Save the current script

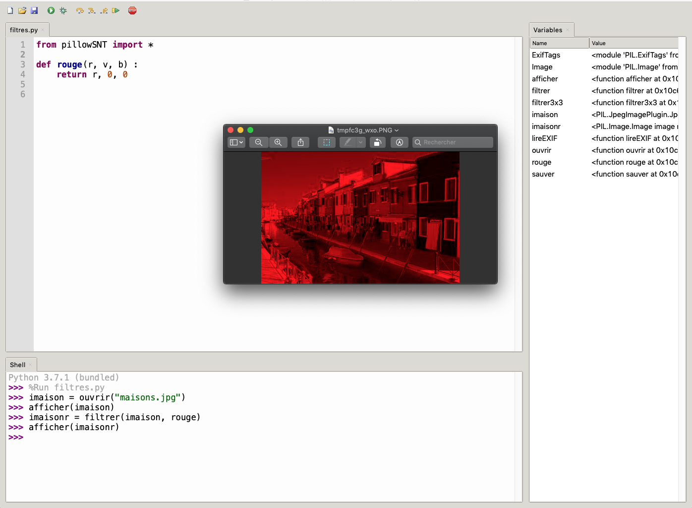34,10
